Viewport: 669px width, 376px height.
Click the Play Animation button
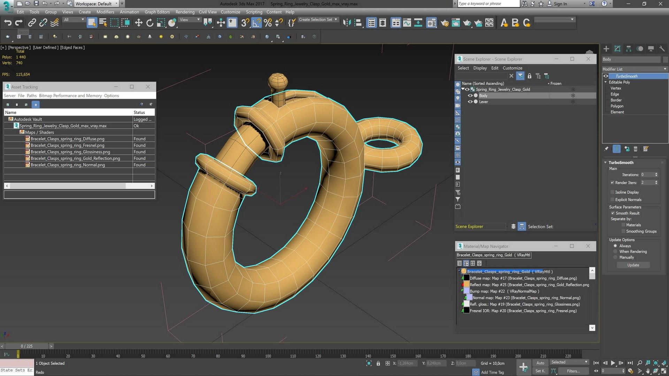(613, 363)
